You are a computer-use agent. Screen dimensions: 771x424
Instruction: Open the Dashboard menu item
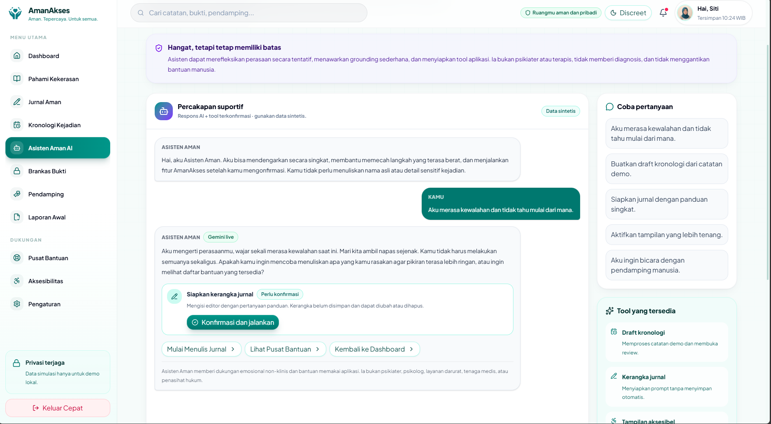pos(58,56)
